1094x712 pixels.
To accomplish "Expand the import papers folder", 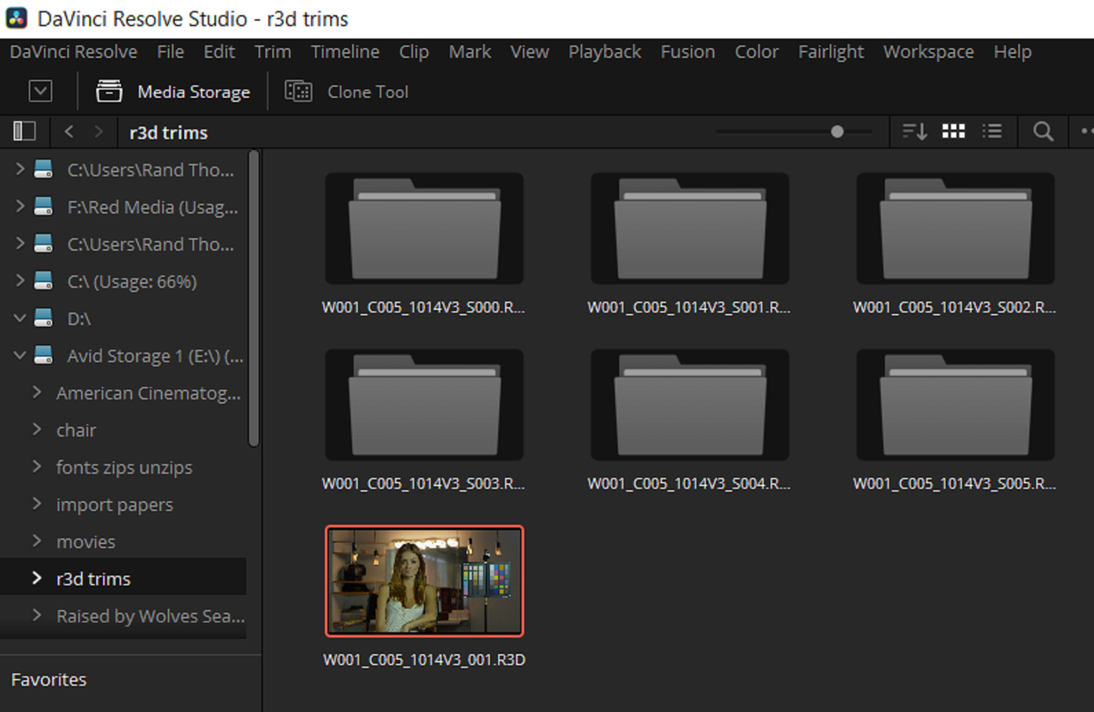I will [36, 505].
